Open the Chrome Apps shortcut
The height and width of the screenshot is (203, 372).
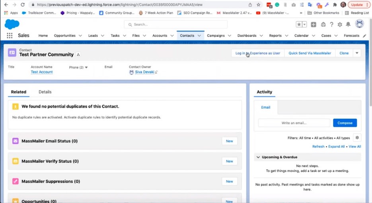[11, 13]
